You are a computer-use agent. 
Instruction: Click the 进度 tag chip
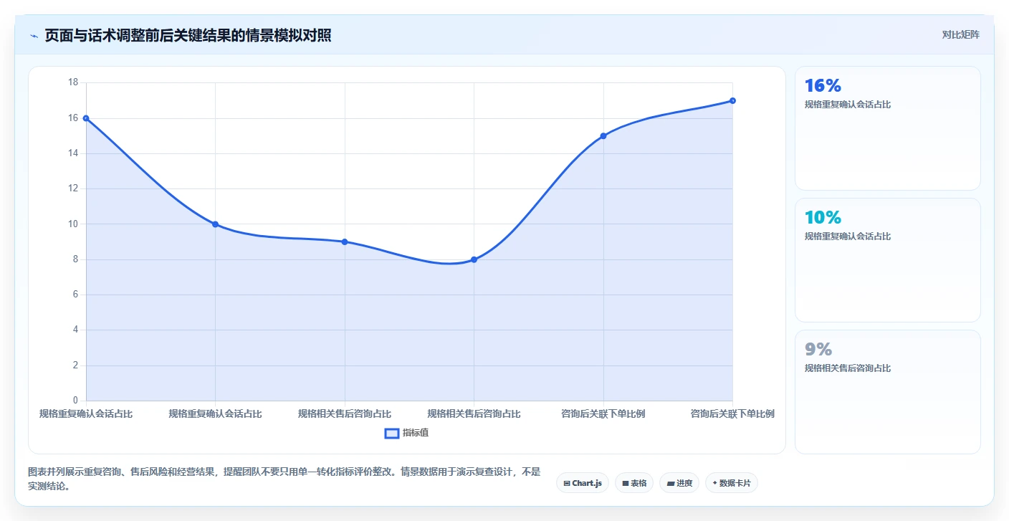679,483
